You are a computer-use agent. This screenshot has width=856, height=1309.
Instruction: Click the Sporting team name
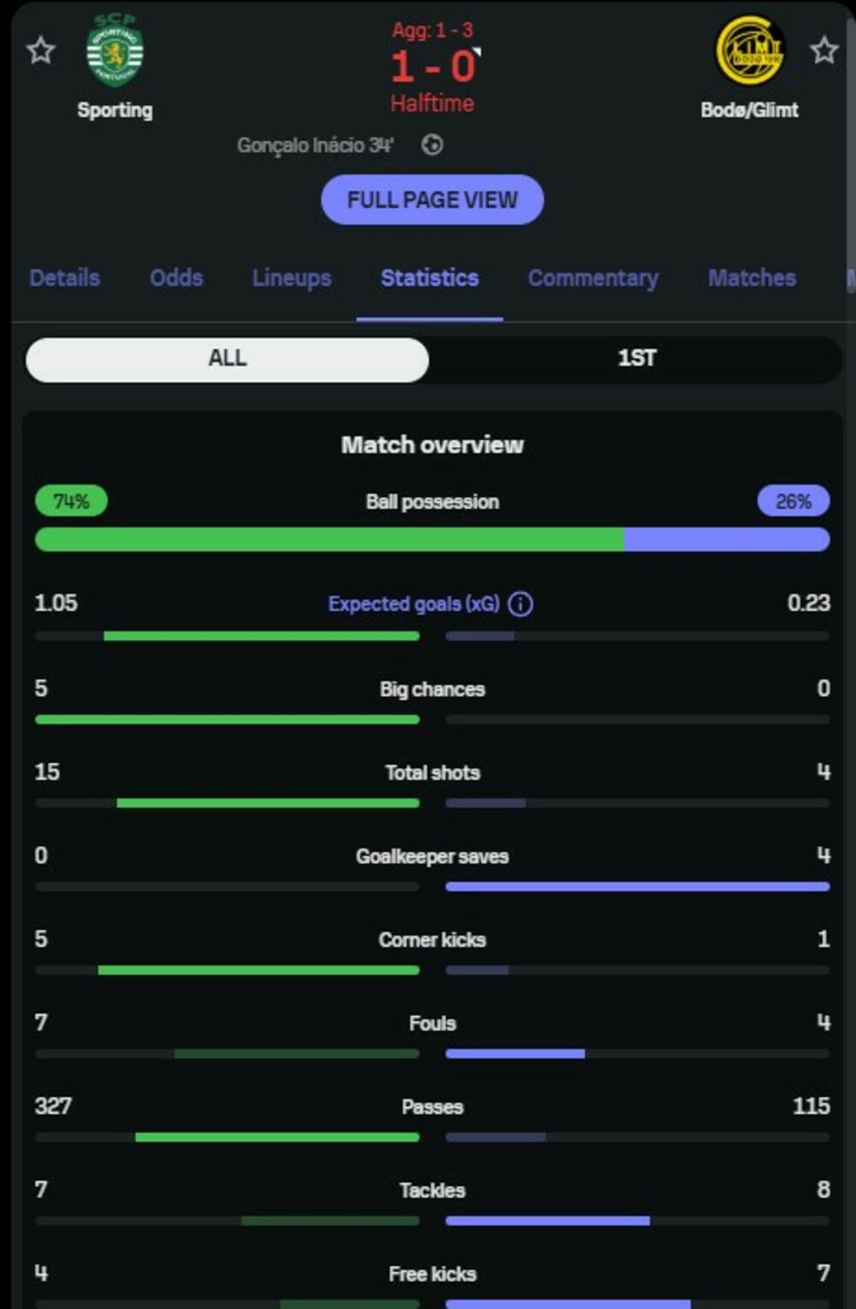click(115, 110)
